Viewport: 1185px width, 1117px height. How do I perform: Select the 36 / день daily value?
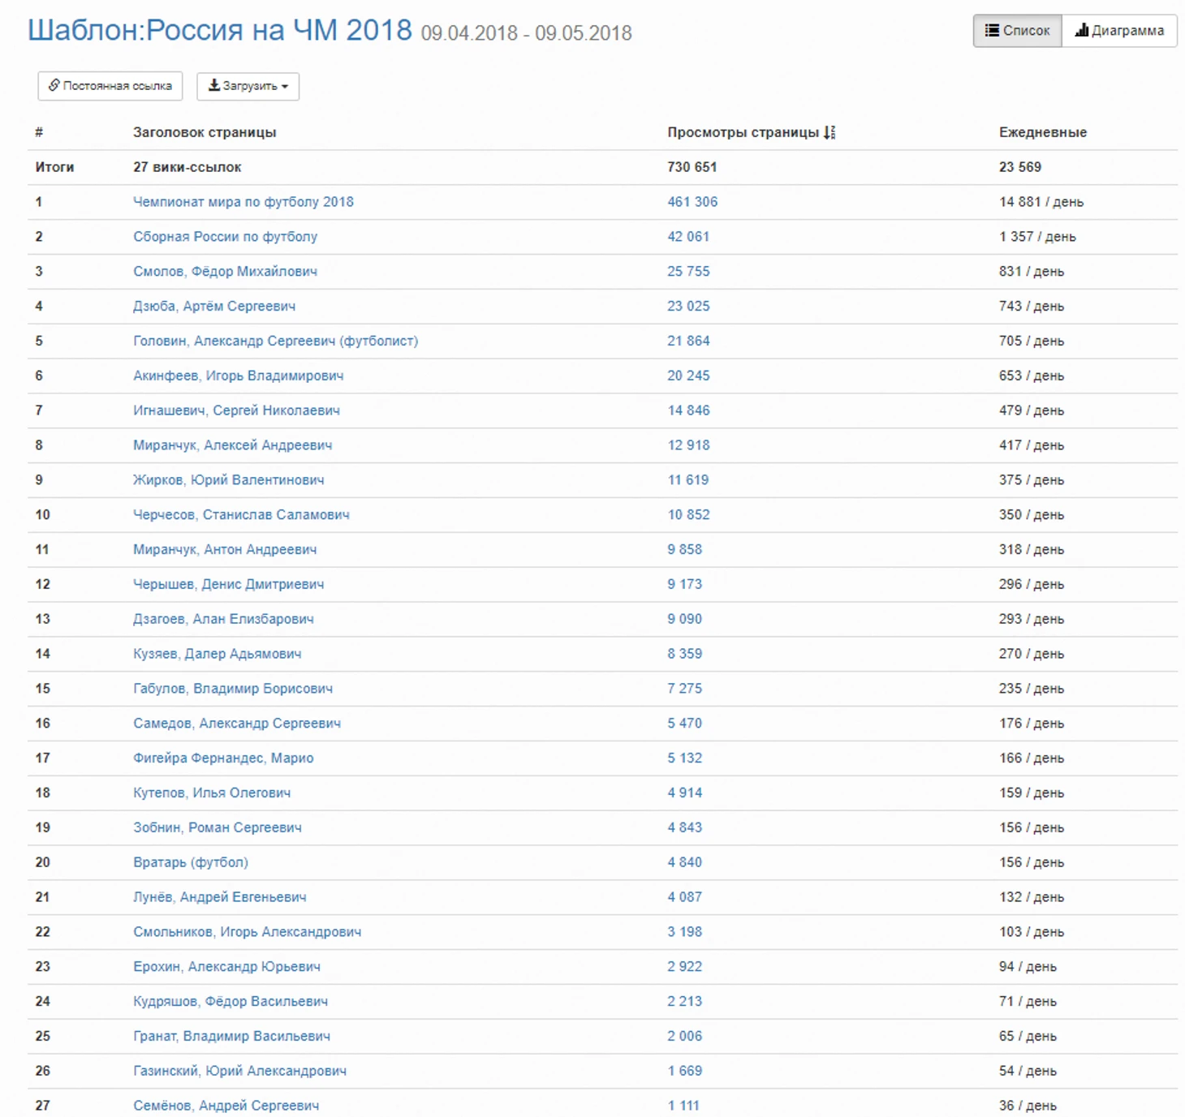[1028, 1106]
